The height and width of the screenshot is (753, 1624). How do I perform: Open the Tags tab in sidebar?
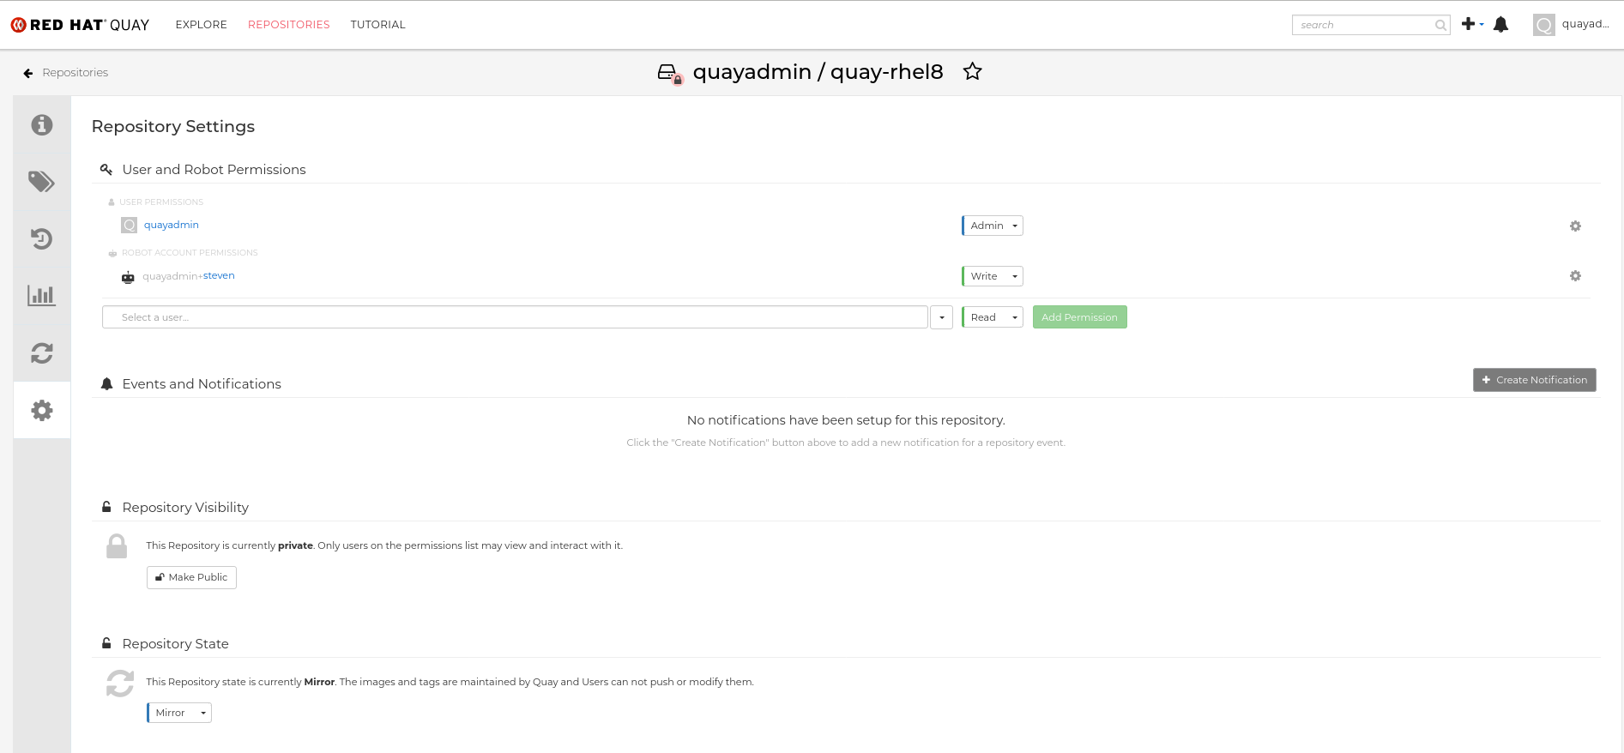tap(42, 182)
